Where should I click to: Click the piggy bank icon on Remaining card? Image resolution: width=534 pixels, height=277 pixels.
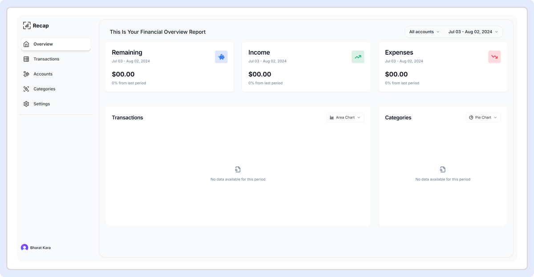tap(221, 57)
